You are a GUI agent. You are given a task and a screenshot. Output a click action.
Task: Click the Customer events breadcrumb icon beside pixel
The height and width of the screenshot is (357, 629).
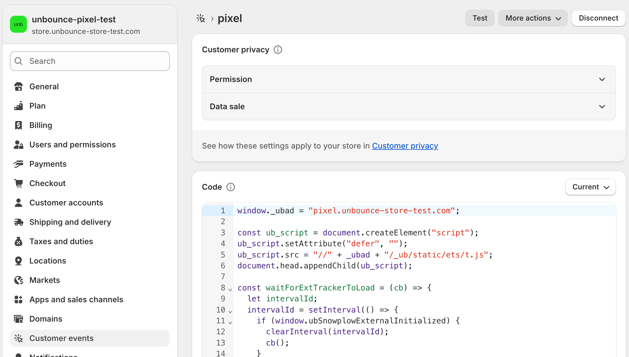click(x=201, y=18)
